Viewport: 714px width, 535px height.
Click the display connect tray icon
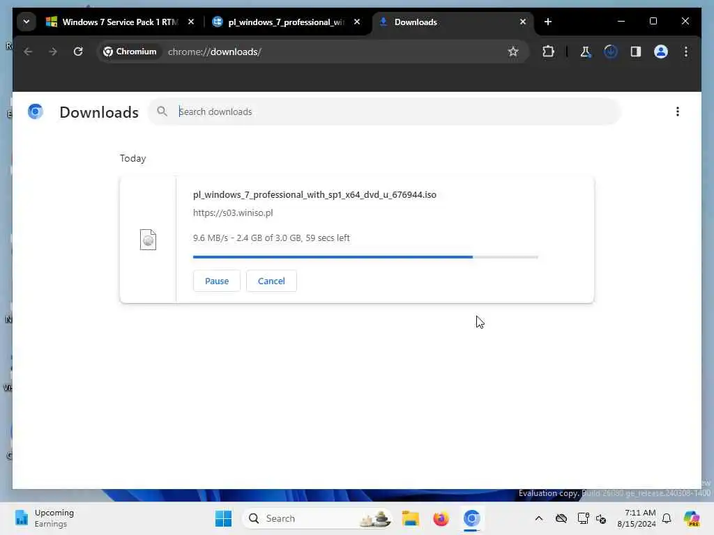[583, 518]
